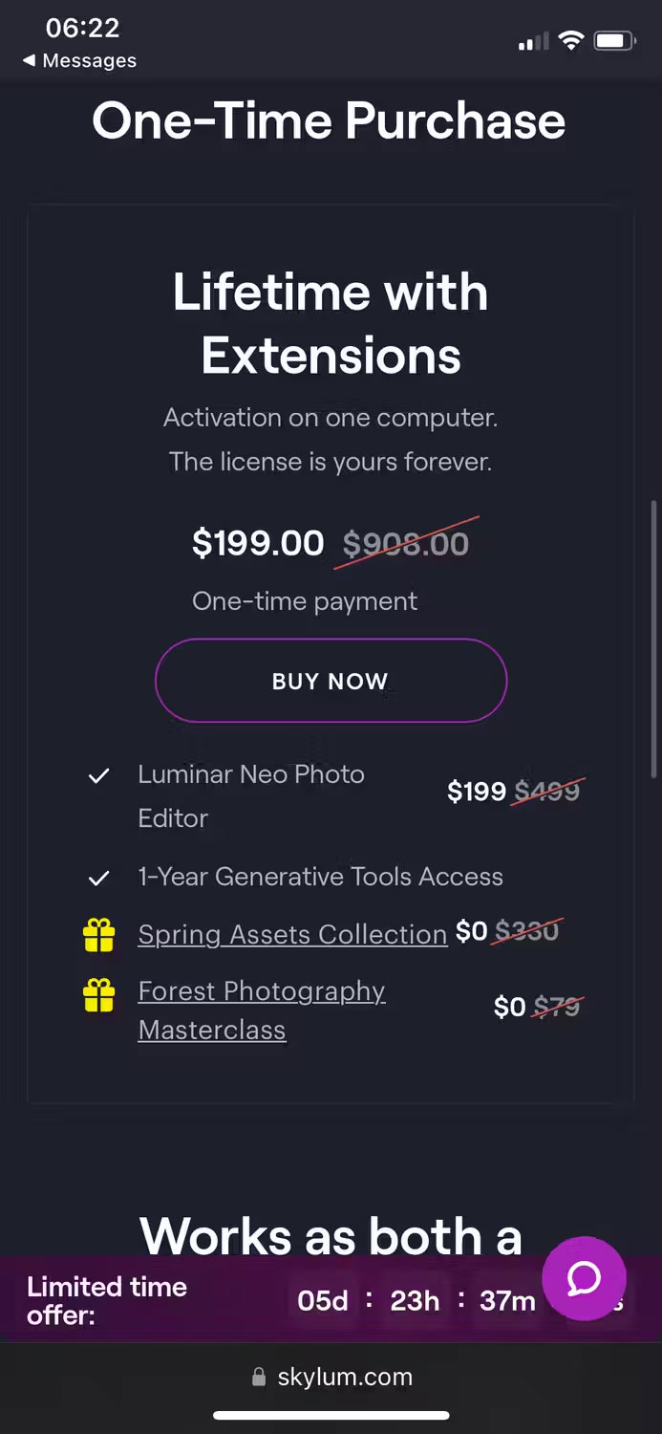Tap the Wi-Fi status icon
Viewport: 662px width, 1434px height.
(x=571, y=40)
